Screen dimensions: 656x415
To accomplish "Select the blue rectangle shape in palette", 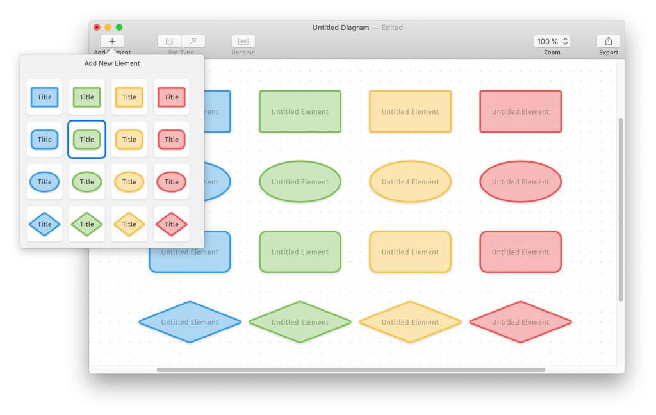I will [x=44, y=97].
